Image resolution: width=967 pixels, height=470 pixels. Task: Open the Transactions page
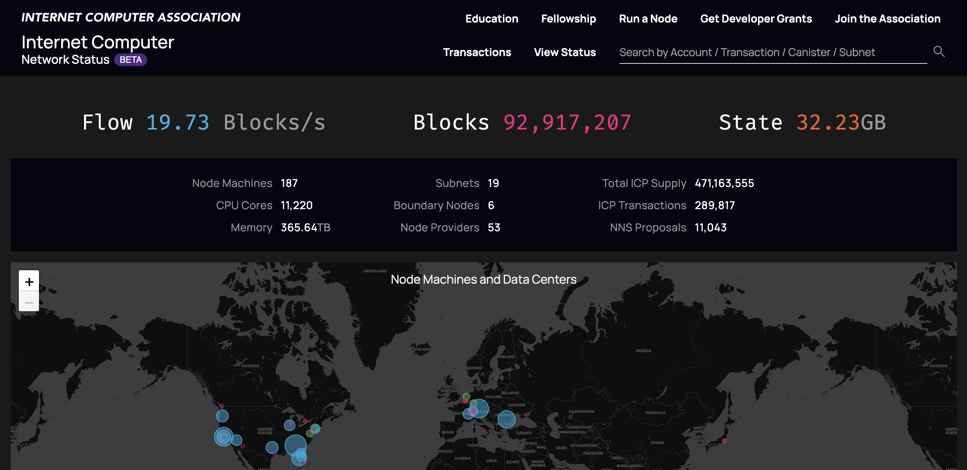(x=477, y=52)
